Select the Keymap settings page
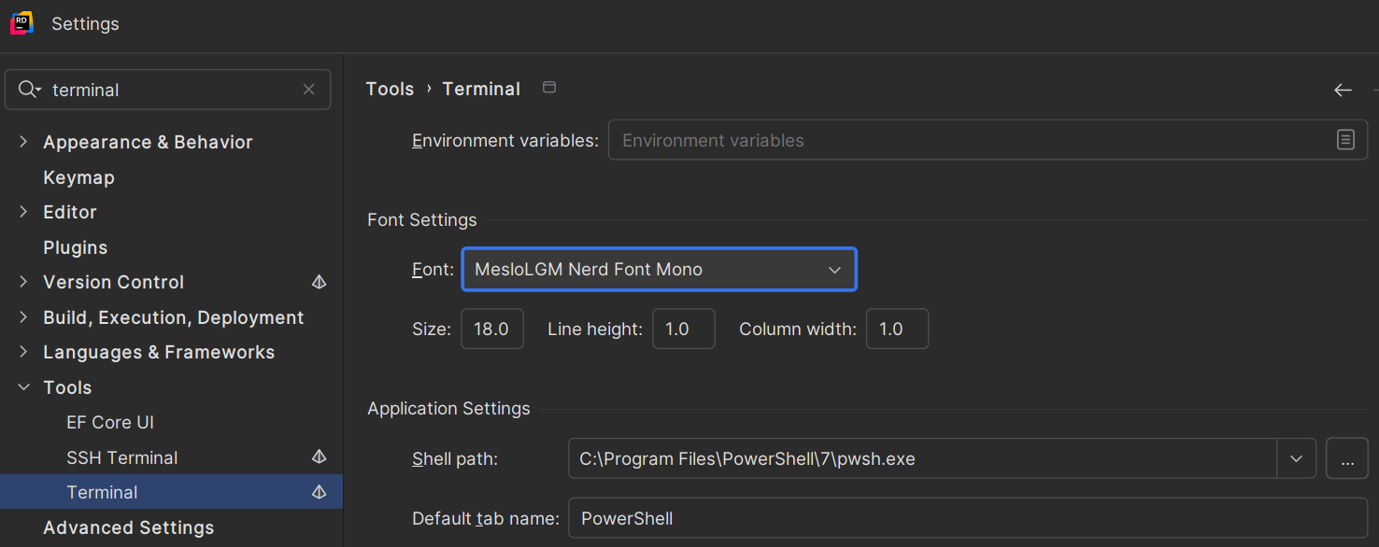The height and width of the screenshot is (547, 1379). point(78,177)
